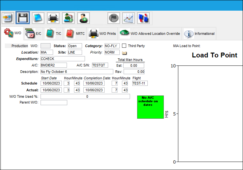Click the A/C field showing BMDIER2
This screenshot has width=243, height=170.
click(x=54, y=65)
